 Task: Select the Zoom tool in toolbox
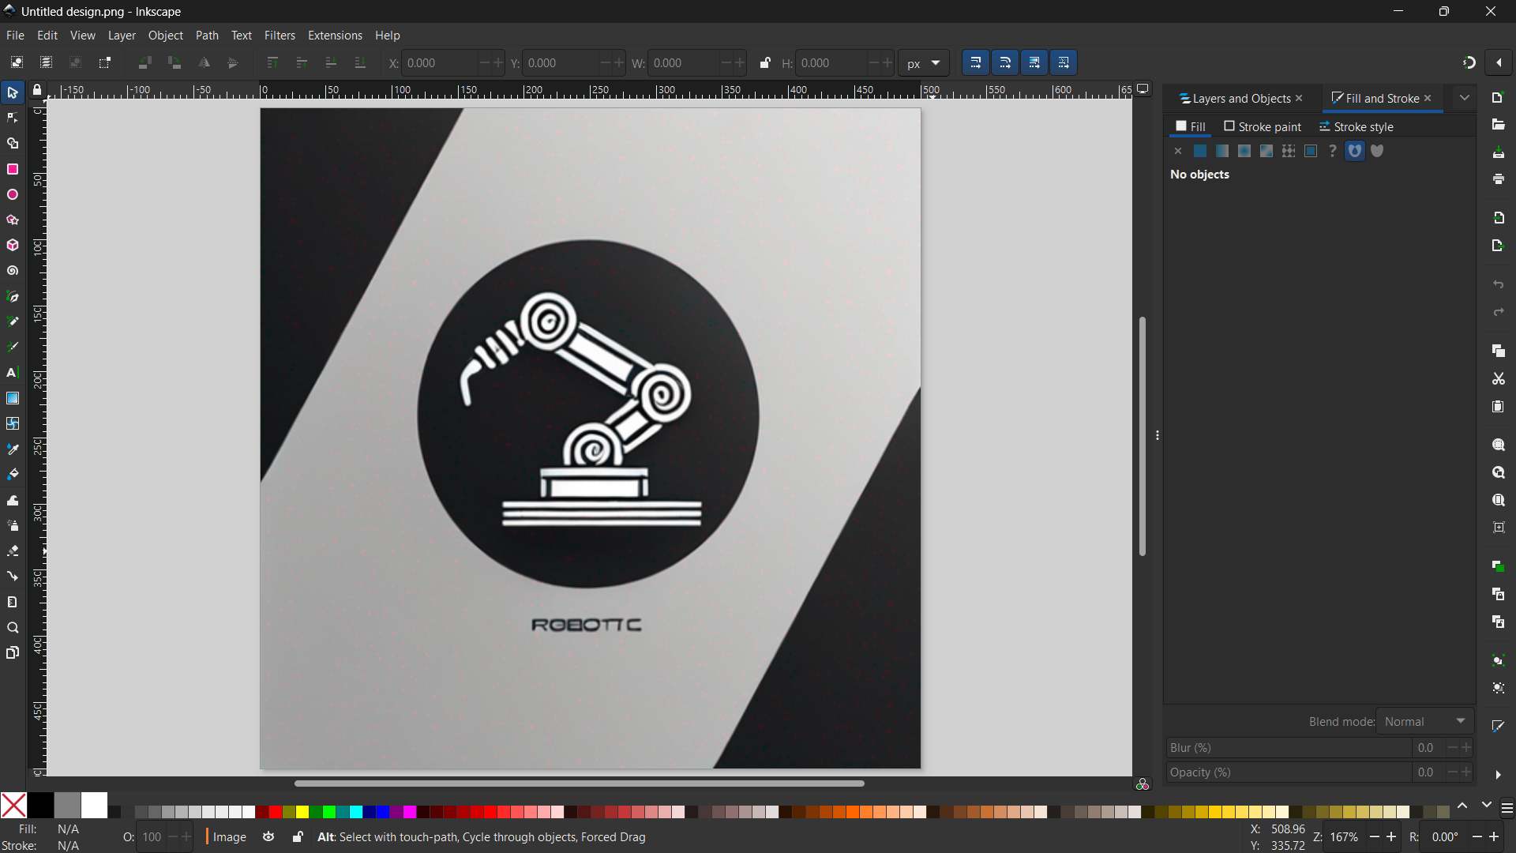tap(13, 628)
